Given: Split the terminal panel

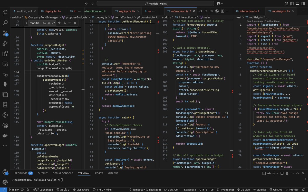Looking at the screenshot, I should pyautogui.click(x=282, y=173).
